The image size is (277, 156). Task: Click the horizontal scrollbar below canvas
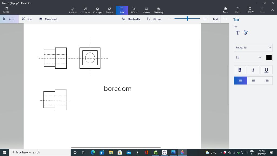click(x=116, y=147)
